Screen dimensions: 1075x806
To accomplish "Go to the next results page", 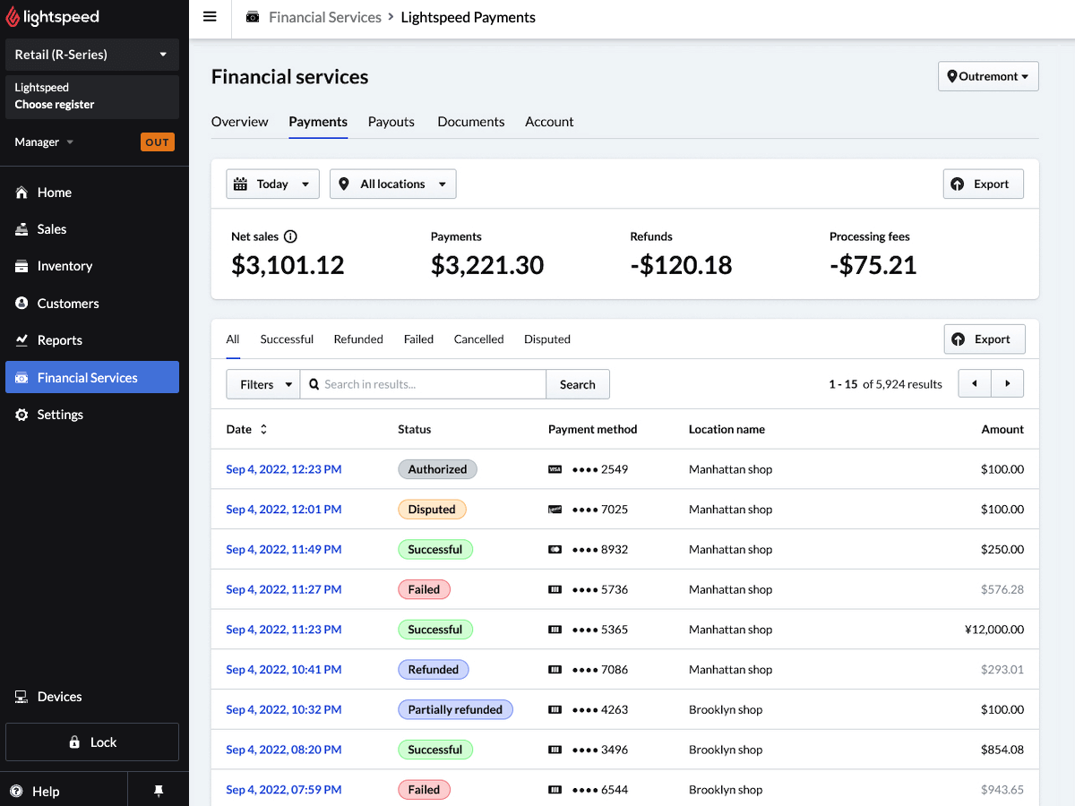I will [1008, 383].
